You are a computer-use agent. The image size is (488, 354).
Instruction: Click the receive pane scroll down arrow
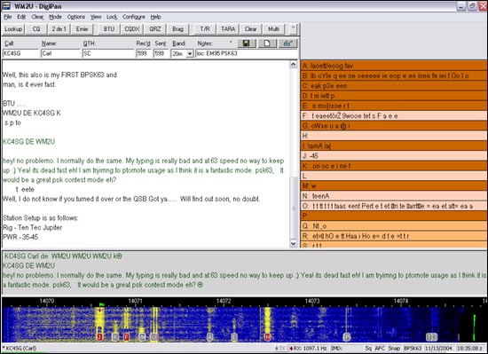[293, 243]
